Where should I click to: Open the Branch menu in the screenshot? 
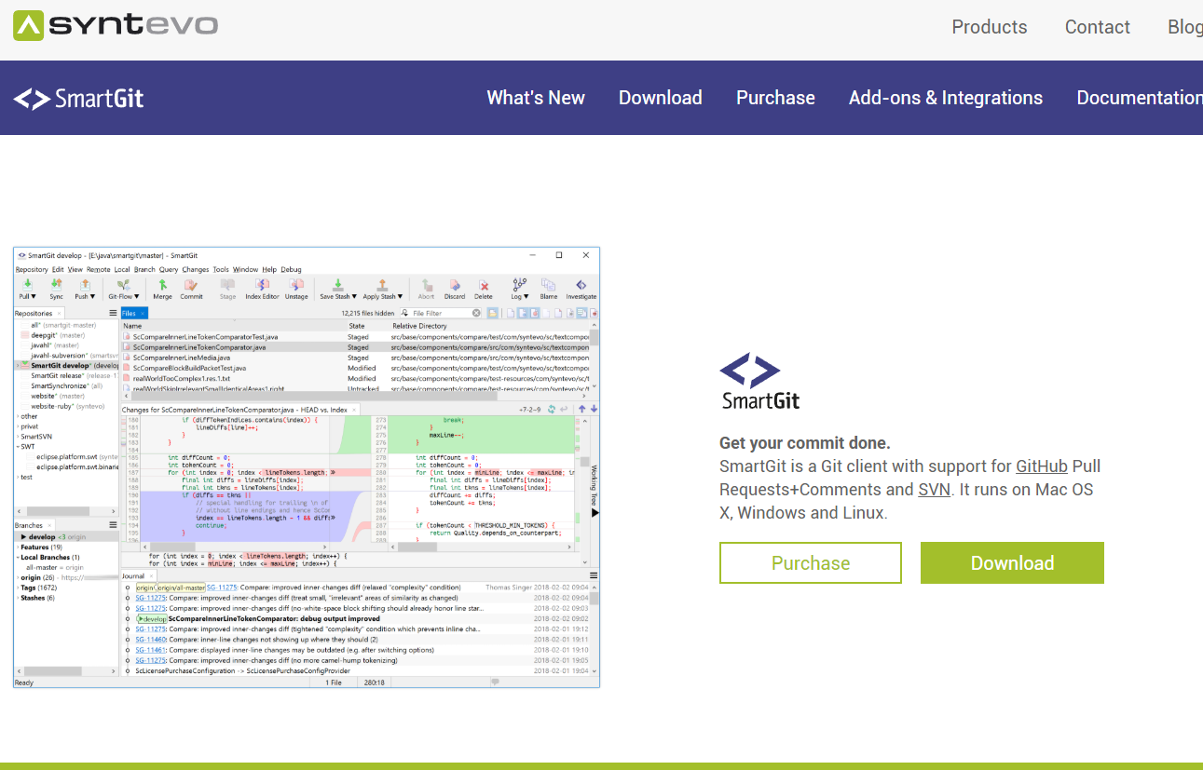click(144, 269)
